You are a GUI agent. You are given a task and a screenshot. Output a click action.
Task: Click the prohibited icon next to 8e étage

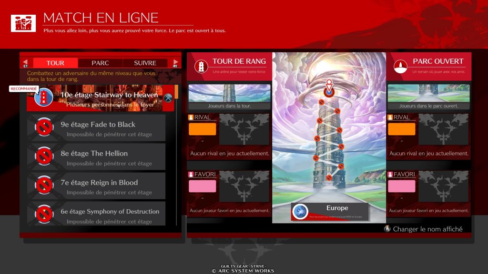(x=44, y=156)
